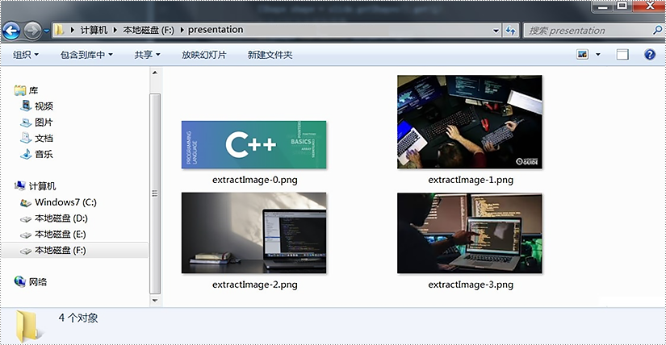The height and width of the screenshot is (345, 666).
Task: Select 计算机 in the navigation tree
Action: point(42,186)
